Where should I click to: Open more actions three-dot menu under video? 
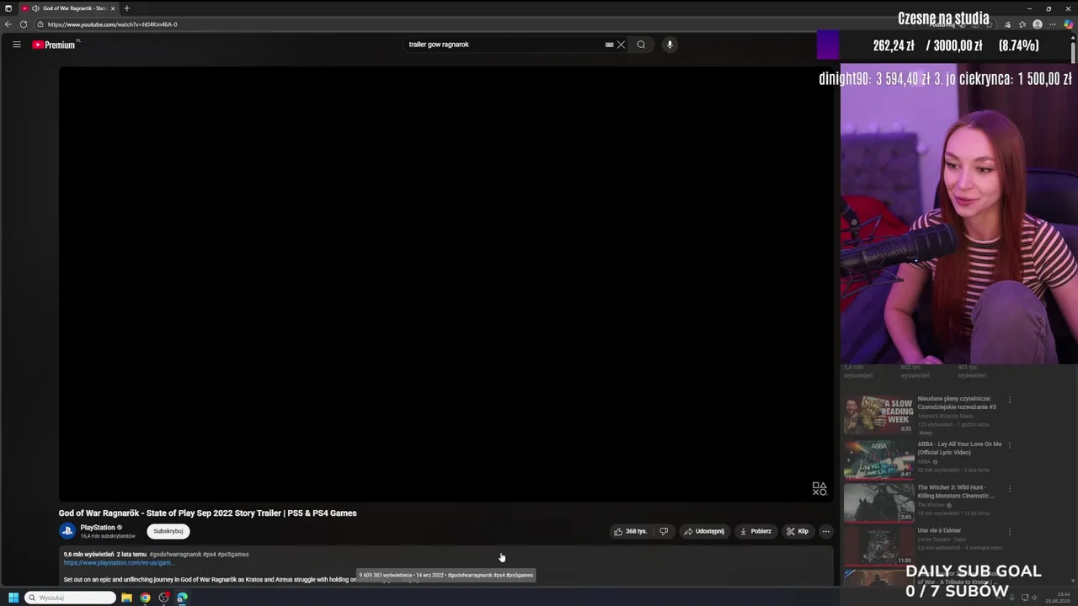(x=826, y=531)
